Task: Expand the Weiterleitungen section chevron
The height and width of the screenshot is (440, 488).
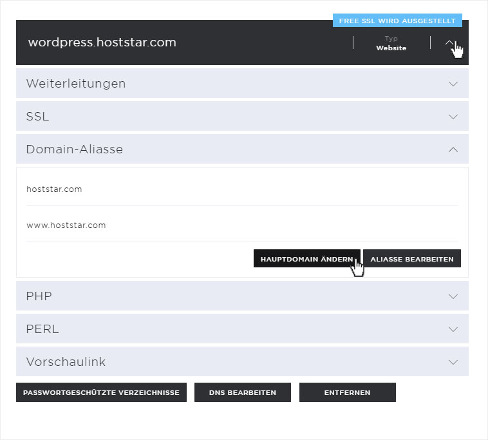Action: point(453,84)
